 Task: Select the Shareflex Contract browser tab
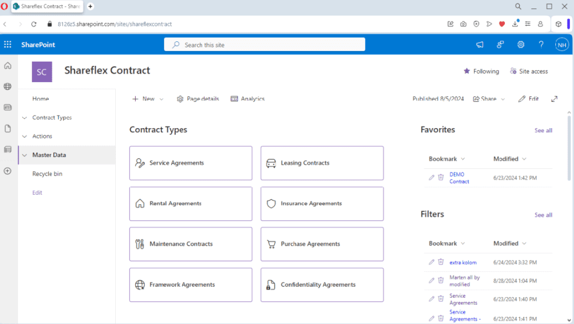47,6
